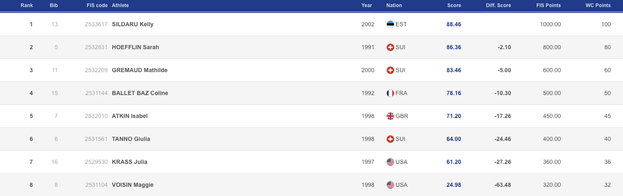Click the France flag icon beside FRA
The image size is (623, 196).
point(390,93)
